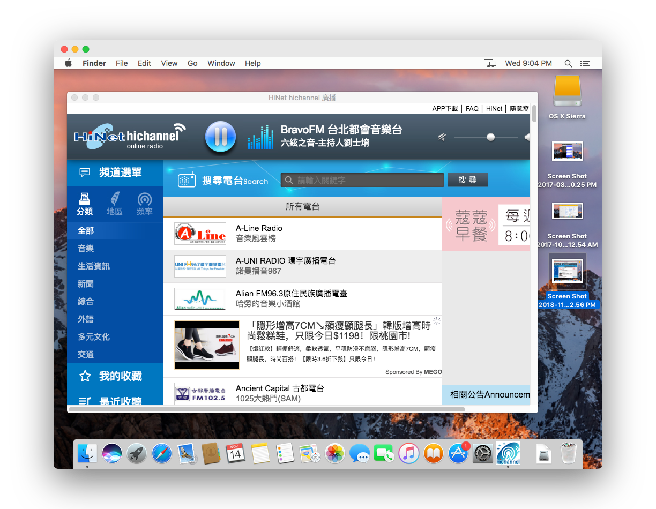Open Notification Center icon
The image size is (656, 509).
click(x=585, y=63)
